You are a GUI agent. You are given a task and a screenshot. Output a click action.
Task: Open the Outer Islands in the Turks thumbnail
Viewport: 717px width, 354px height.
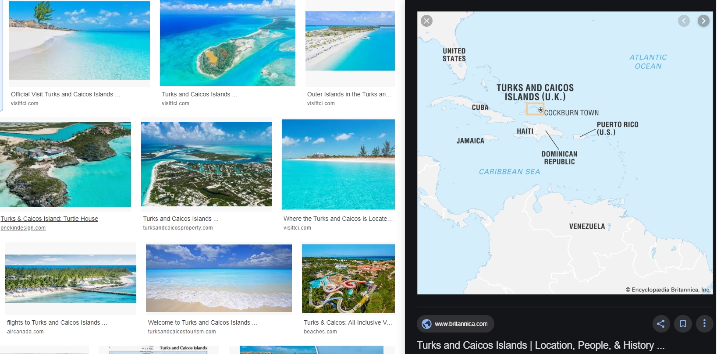point(350,41)
